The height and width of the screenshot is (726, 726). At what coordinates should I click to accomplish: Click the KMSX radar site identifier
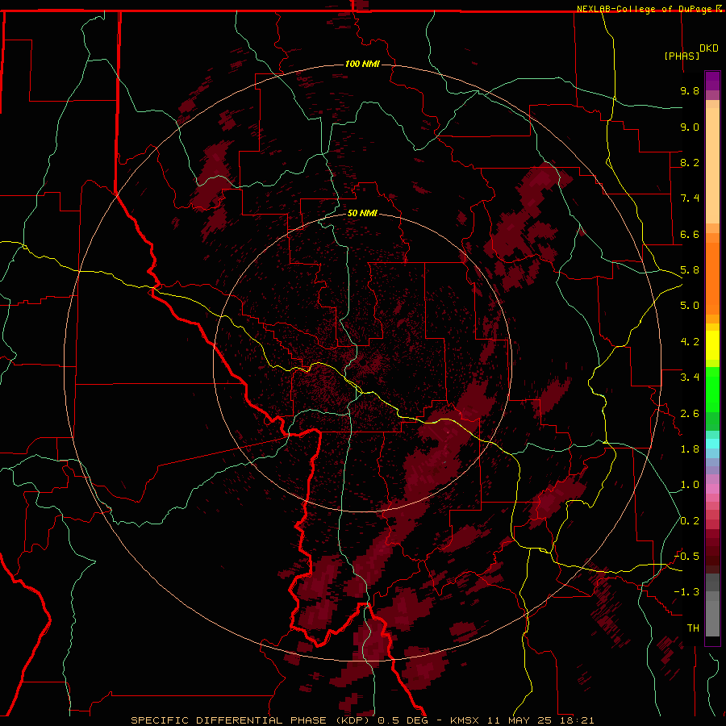[x=465, y=720]
